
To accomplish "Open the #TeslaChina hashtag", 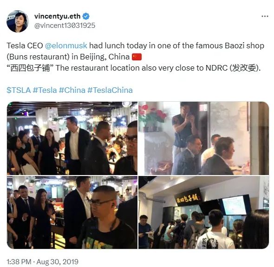I will pos(110,91).
